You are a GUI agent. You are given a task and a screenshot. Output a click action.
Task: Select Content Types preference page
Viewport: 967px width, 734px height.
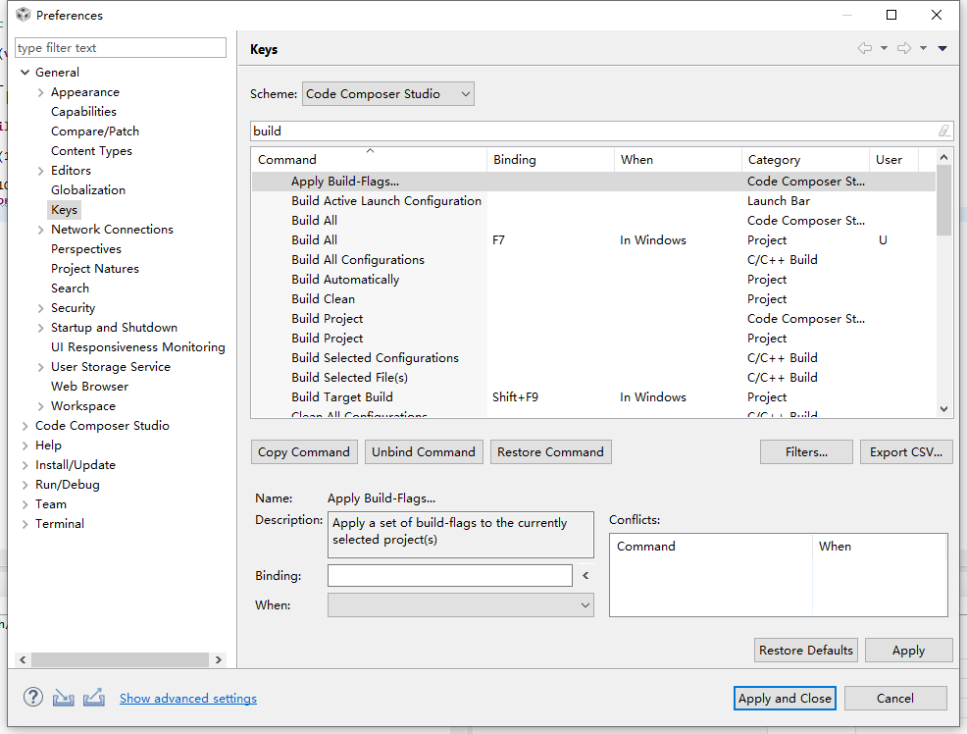91,151
